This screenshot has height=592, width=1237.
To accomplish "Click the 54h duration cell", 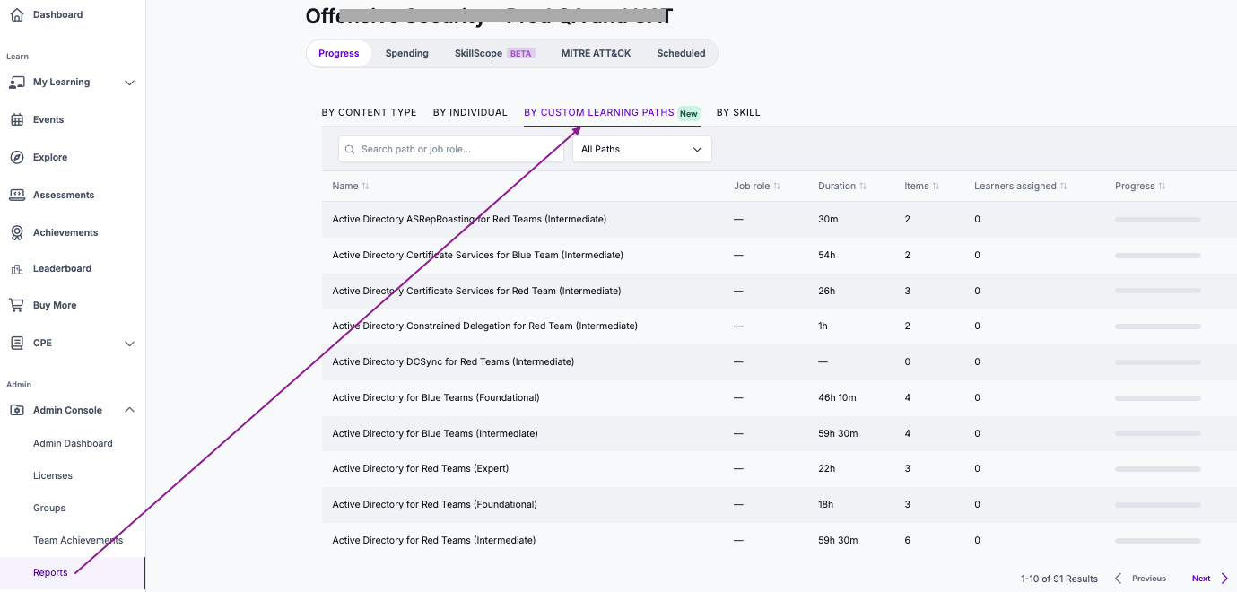I will [827, 255].
